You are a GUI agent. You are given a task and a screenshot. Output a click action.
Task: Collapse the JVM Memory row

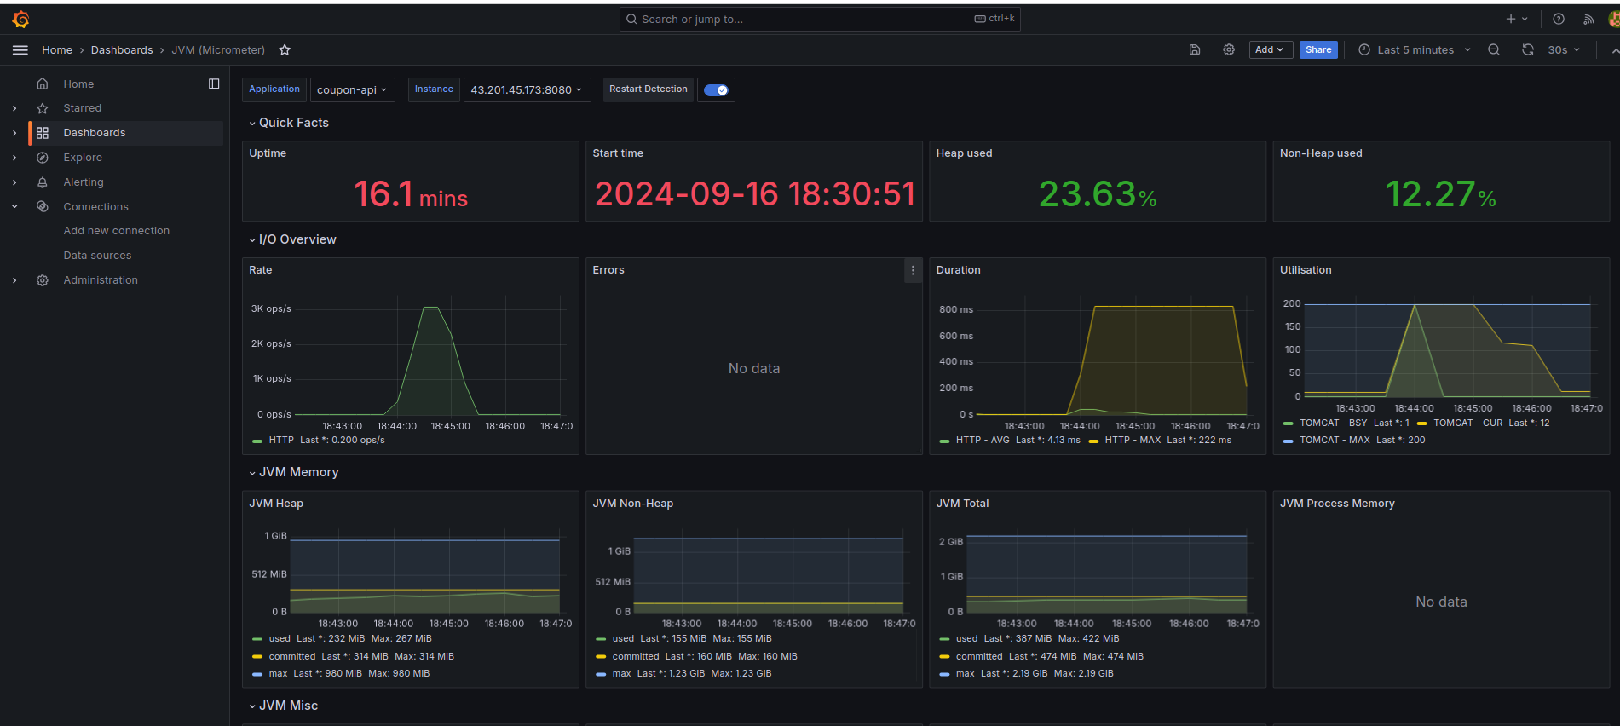(x=293, y=472)
